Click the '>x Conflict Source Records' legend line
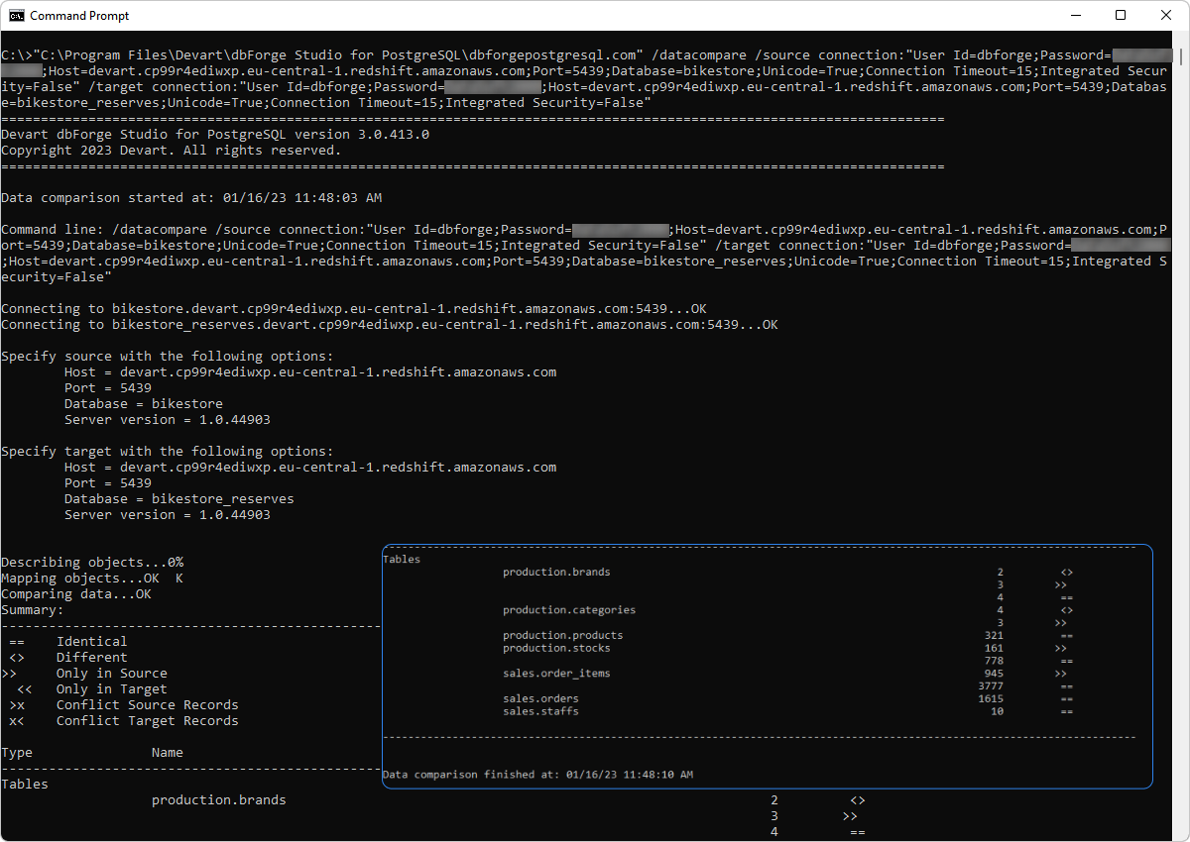Viewport: 1190px width, 842px height. [x=124, y=705]
